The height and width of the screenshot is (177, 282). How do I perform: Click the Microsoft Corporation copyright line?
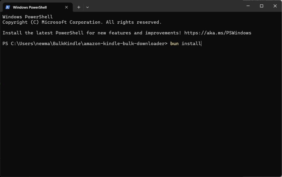[82, 22]
